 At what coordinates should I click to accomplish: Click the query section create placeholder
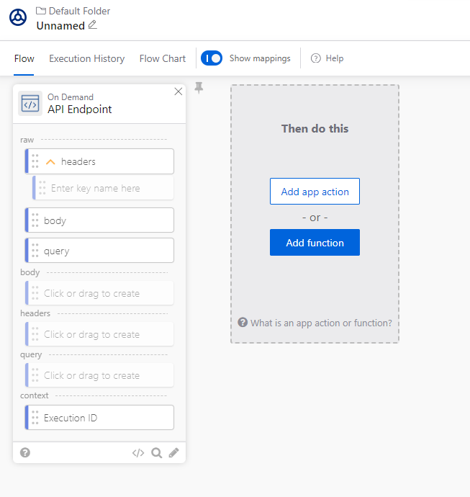[99, 375]
